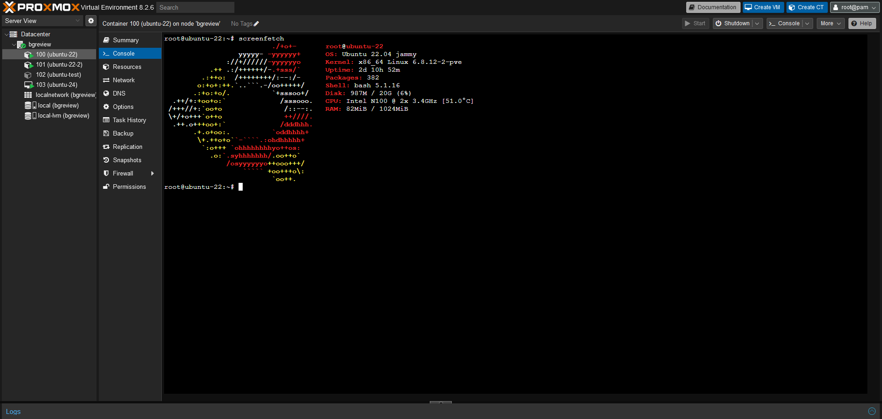Click the Resources cube icon
The width and height of the screenshot is (882, 419).
tap(106, 67)
